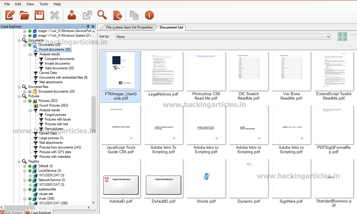Screen dimensions: 357x214
Task: Click the registry icon beside Vivek (395)
Action: click(x=35, y=199)
